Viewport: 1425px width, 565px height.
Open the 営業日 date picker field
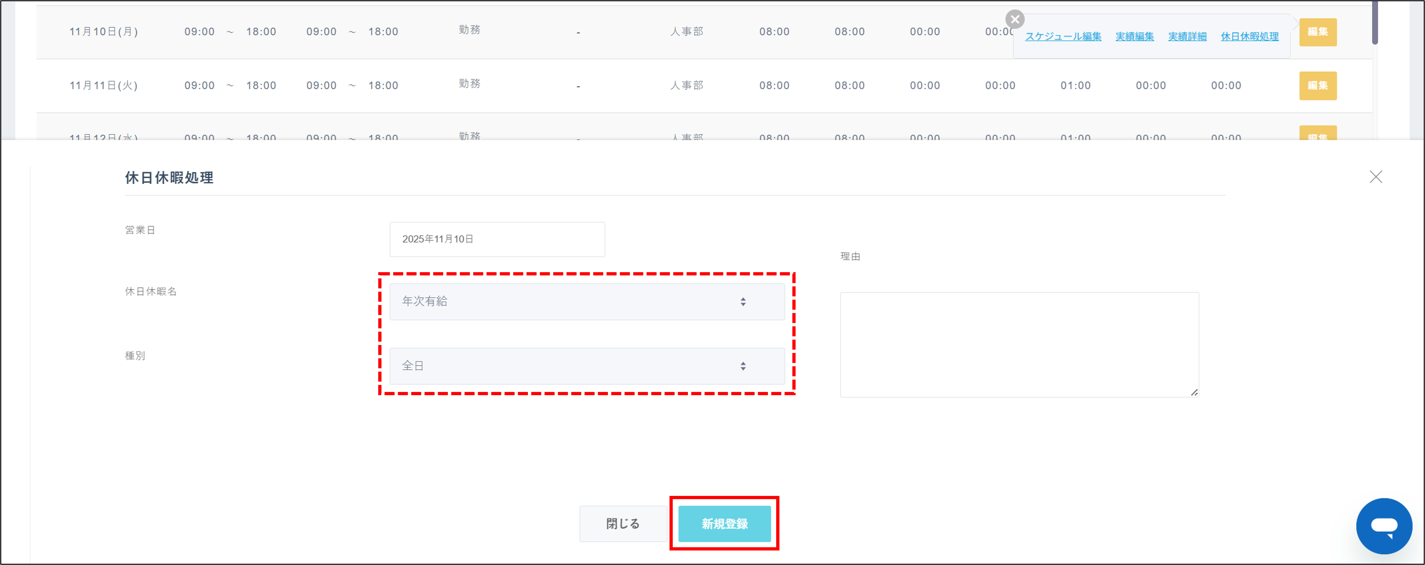click(x=496, y=239)
